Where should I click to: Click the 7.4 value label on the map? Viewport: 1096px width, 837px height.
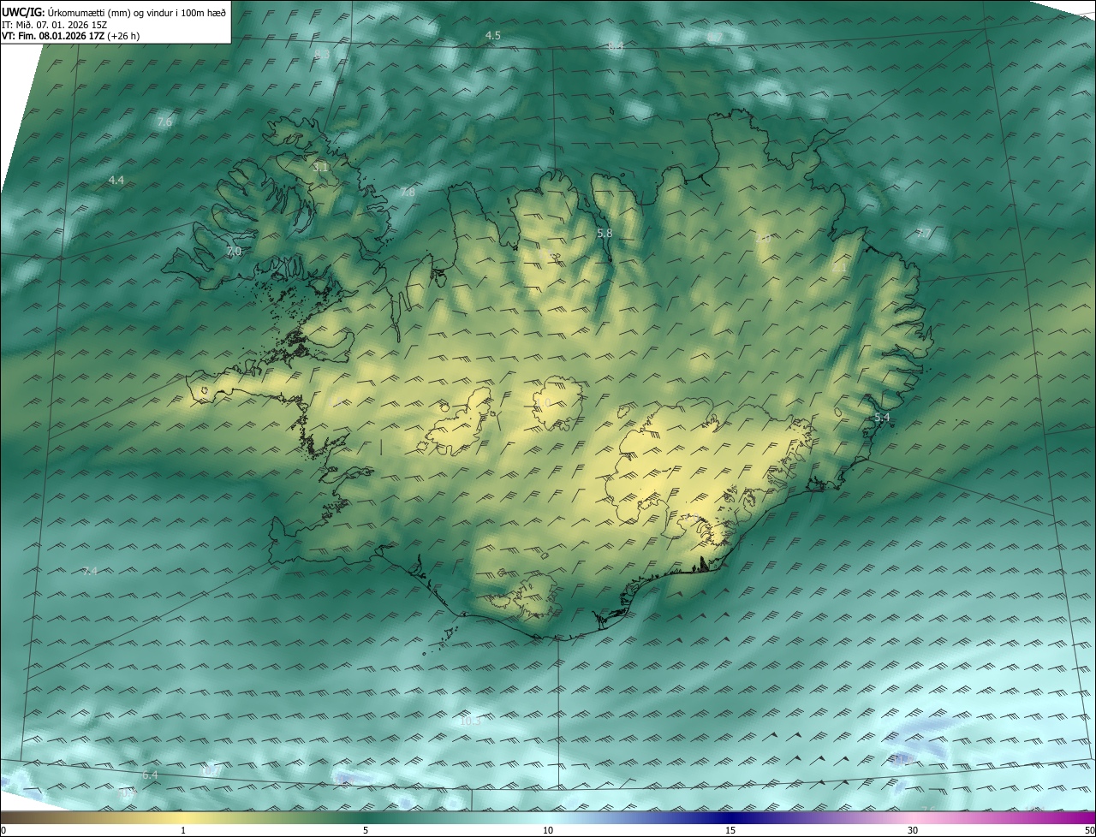tap(90, 571)
